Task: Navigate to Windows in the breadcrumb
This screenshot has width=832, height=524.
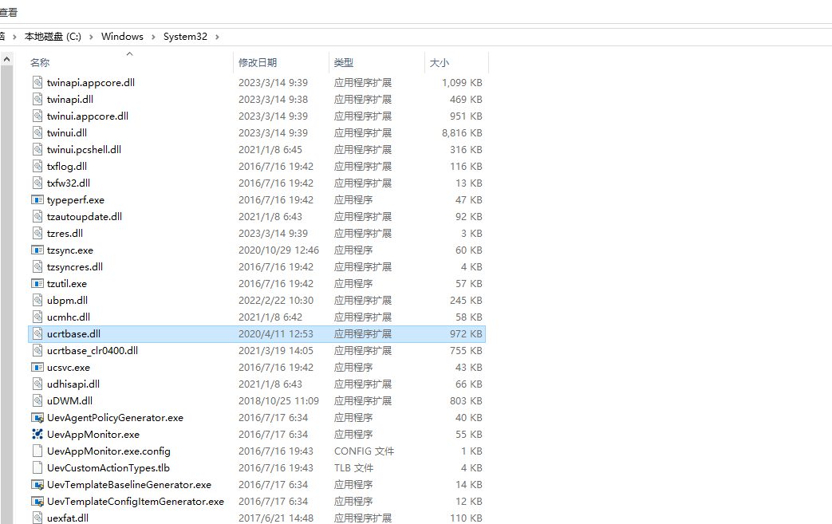Action: [122, 36]
